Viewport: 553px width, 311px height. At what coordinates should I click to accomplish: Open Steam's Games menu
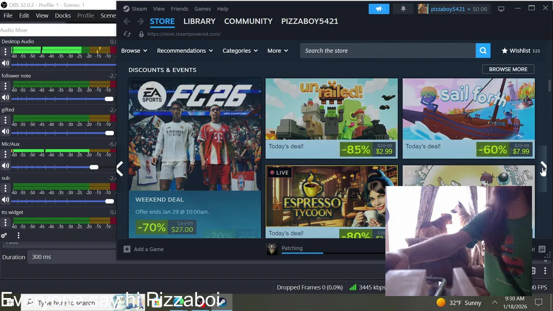202,9
